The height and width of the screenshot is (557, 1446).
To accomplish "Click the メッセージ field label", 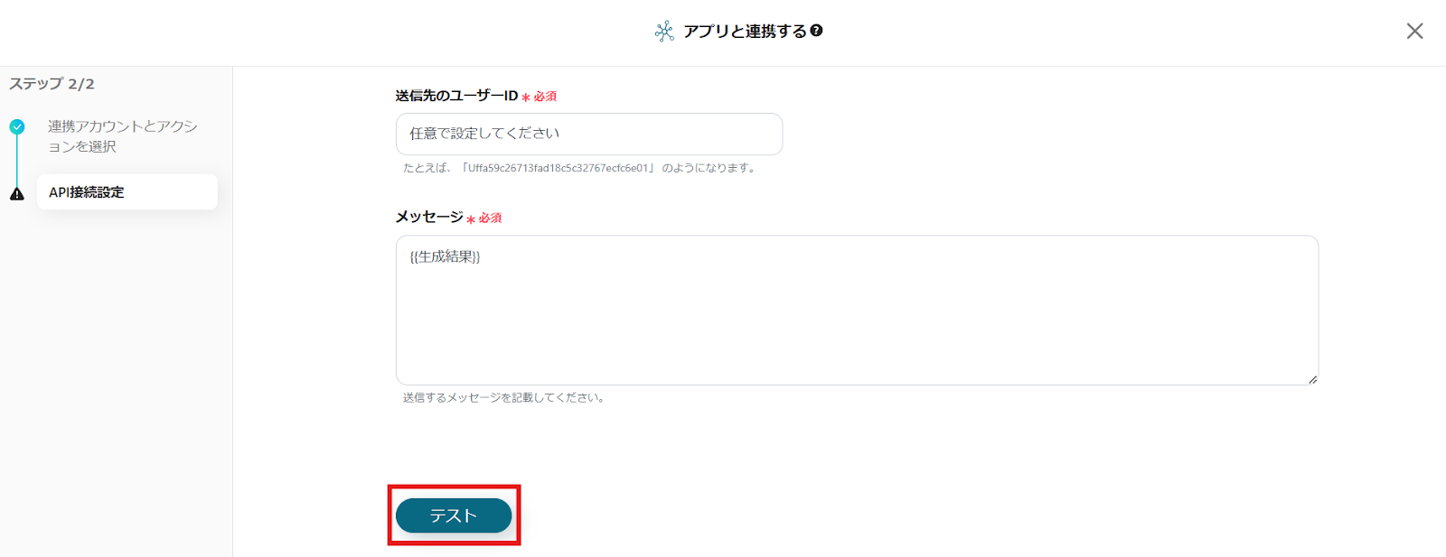I will tap(429, 217).
